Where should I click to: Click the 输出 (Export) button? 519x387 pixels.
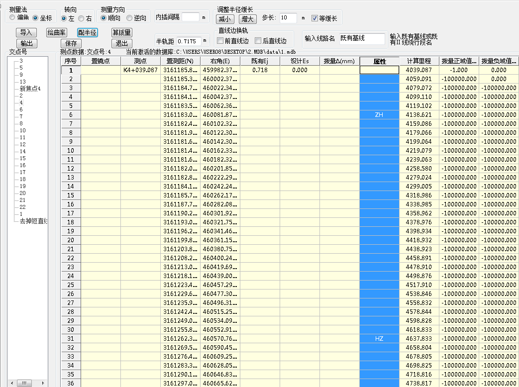[26, 43]
